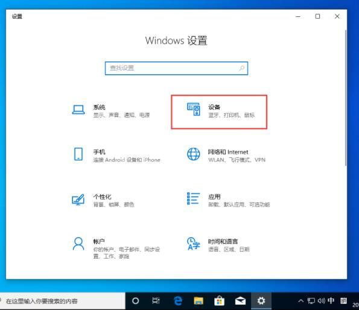Click the Settings gear on taskbar

[x=261, y=300]
